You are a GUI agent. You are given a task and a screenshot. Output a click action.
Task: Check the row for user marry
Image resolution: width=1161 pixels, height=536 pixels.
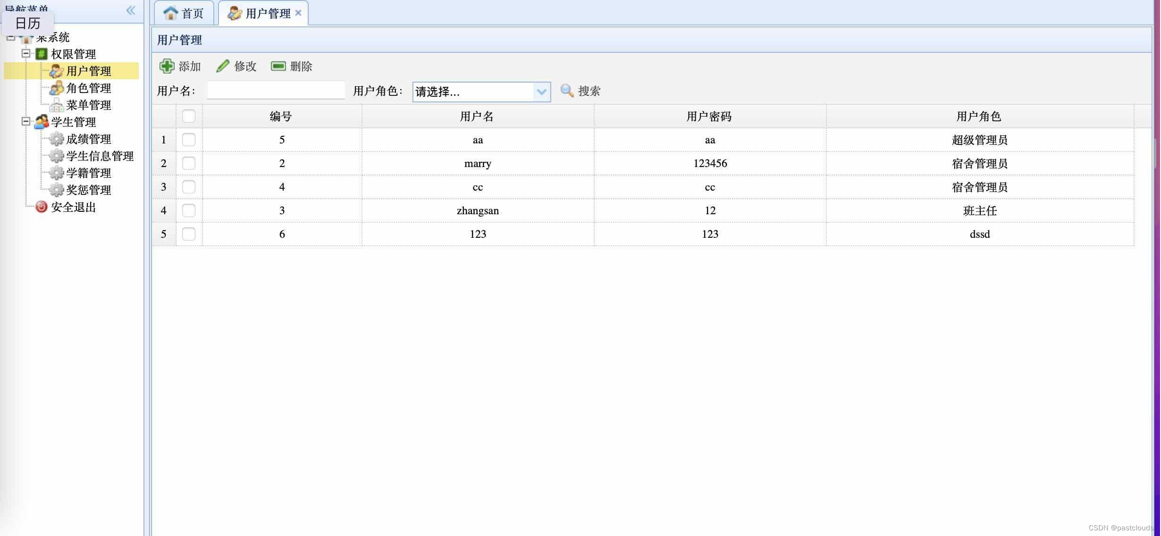pyautogui.click(x=189, y=163)
